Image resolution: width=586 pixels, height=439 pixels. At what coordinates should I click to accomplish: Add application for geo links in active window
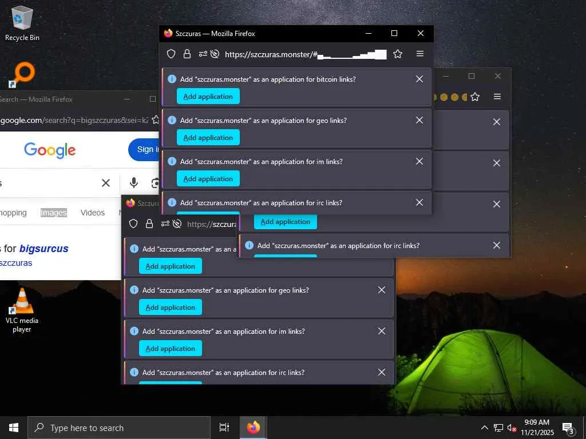(x=208, y=137)
